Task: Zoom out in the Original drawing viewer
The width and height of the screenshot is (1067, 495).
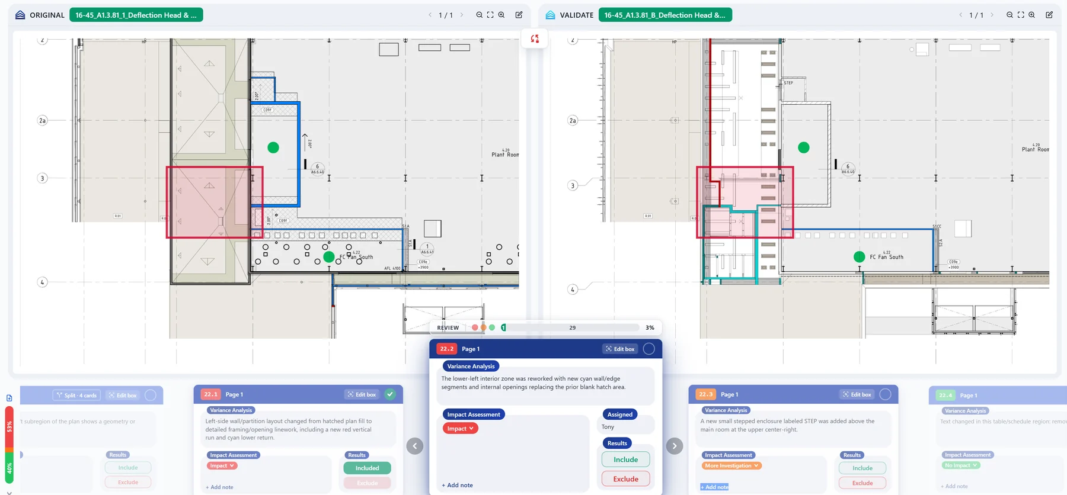Action: pos(479,15)
